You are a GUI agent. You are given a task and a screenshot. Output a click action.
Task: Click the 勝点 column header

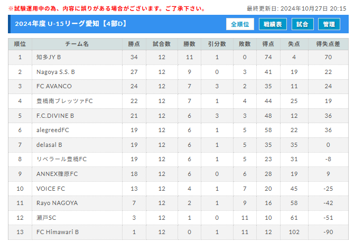[134, 44]
